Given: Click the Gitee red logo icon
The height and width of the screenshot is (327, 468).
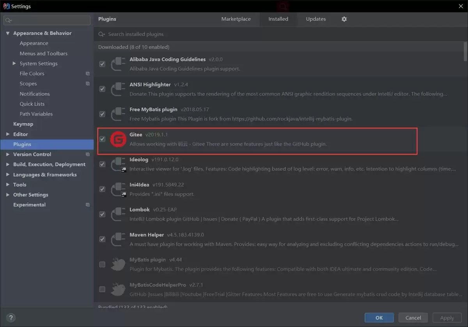Looking at the screenshot, I should click(x=118, y=139).
